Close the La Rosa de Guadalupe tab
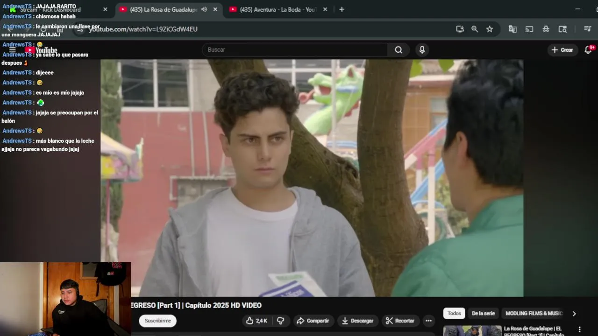The height and width of the screenshot is (336, 598). pyautogui.click(x=215, y=9)
